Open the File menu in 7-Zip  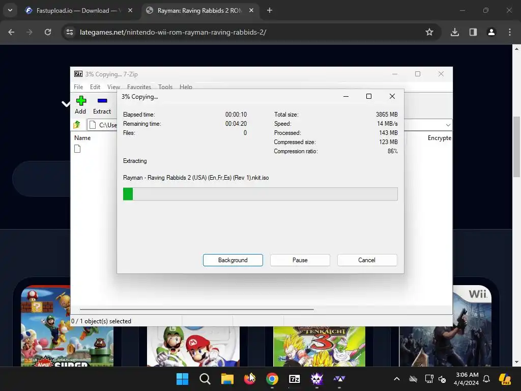click(x=78, y=87)
